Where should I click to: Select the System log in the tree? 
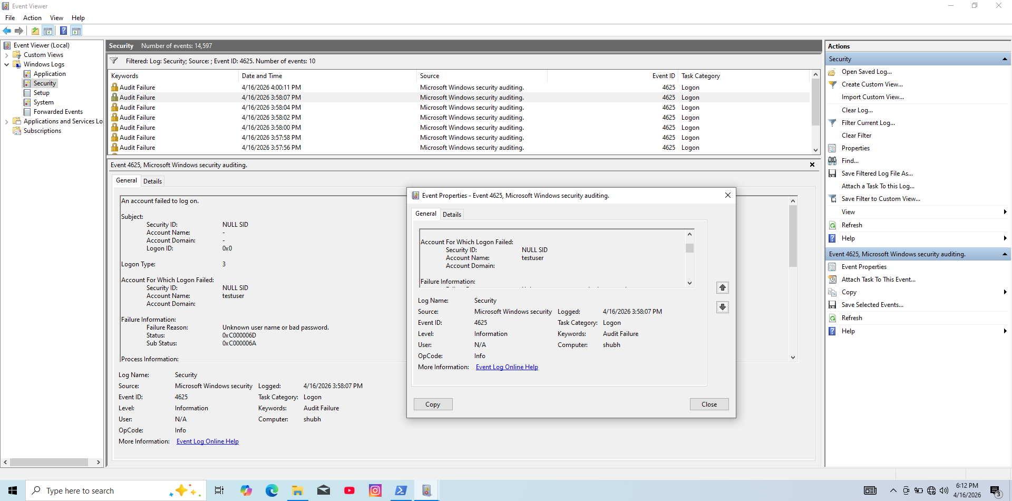click(x=43, y=102)
